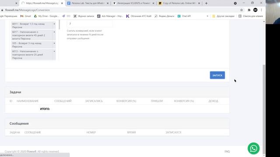Image resolution: width=280 pixels, height=157 pixels.
Task: Click the НАИМЕНОВАНИЕ column header
Action: tap(28, 101)
